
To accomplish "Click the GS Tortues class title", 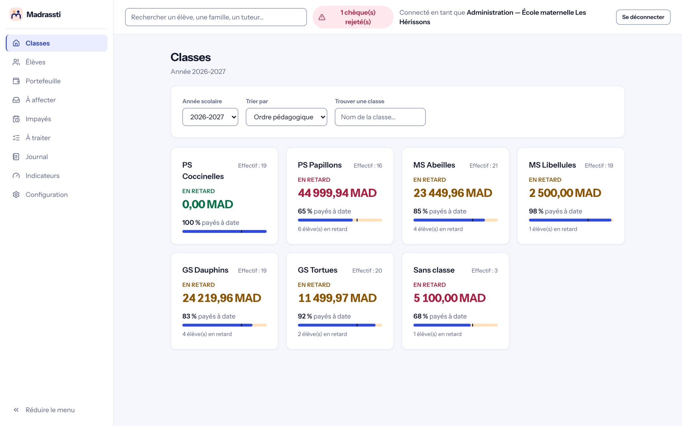I will 318,270.
